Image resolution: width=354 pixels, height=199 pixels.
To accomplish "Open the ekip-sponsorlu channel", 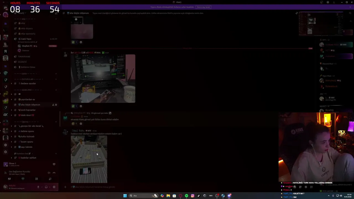I will tap(28, 34).
